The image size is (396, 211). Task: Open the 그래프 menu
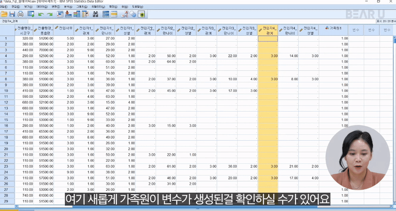coord(82,7)
